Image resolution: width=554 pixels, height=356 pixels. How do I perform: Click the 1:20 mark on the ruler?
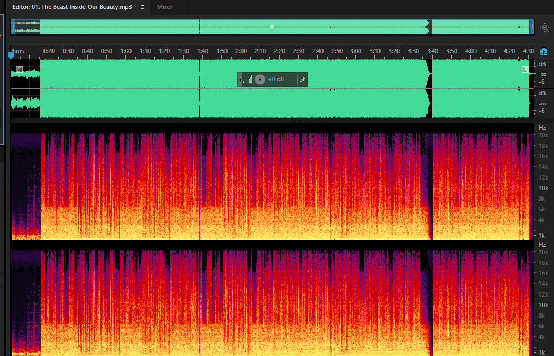164,51
